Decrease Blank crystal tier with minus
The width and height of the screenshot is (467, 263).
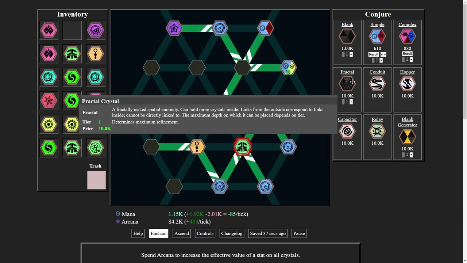pyautogui.click(x=343, y=54)
